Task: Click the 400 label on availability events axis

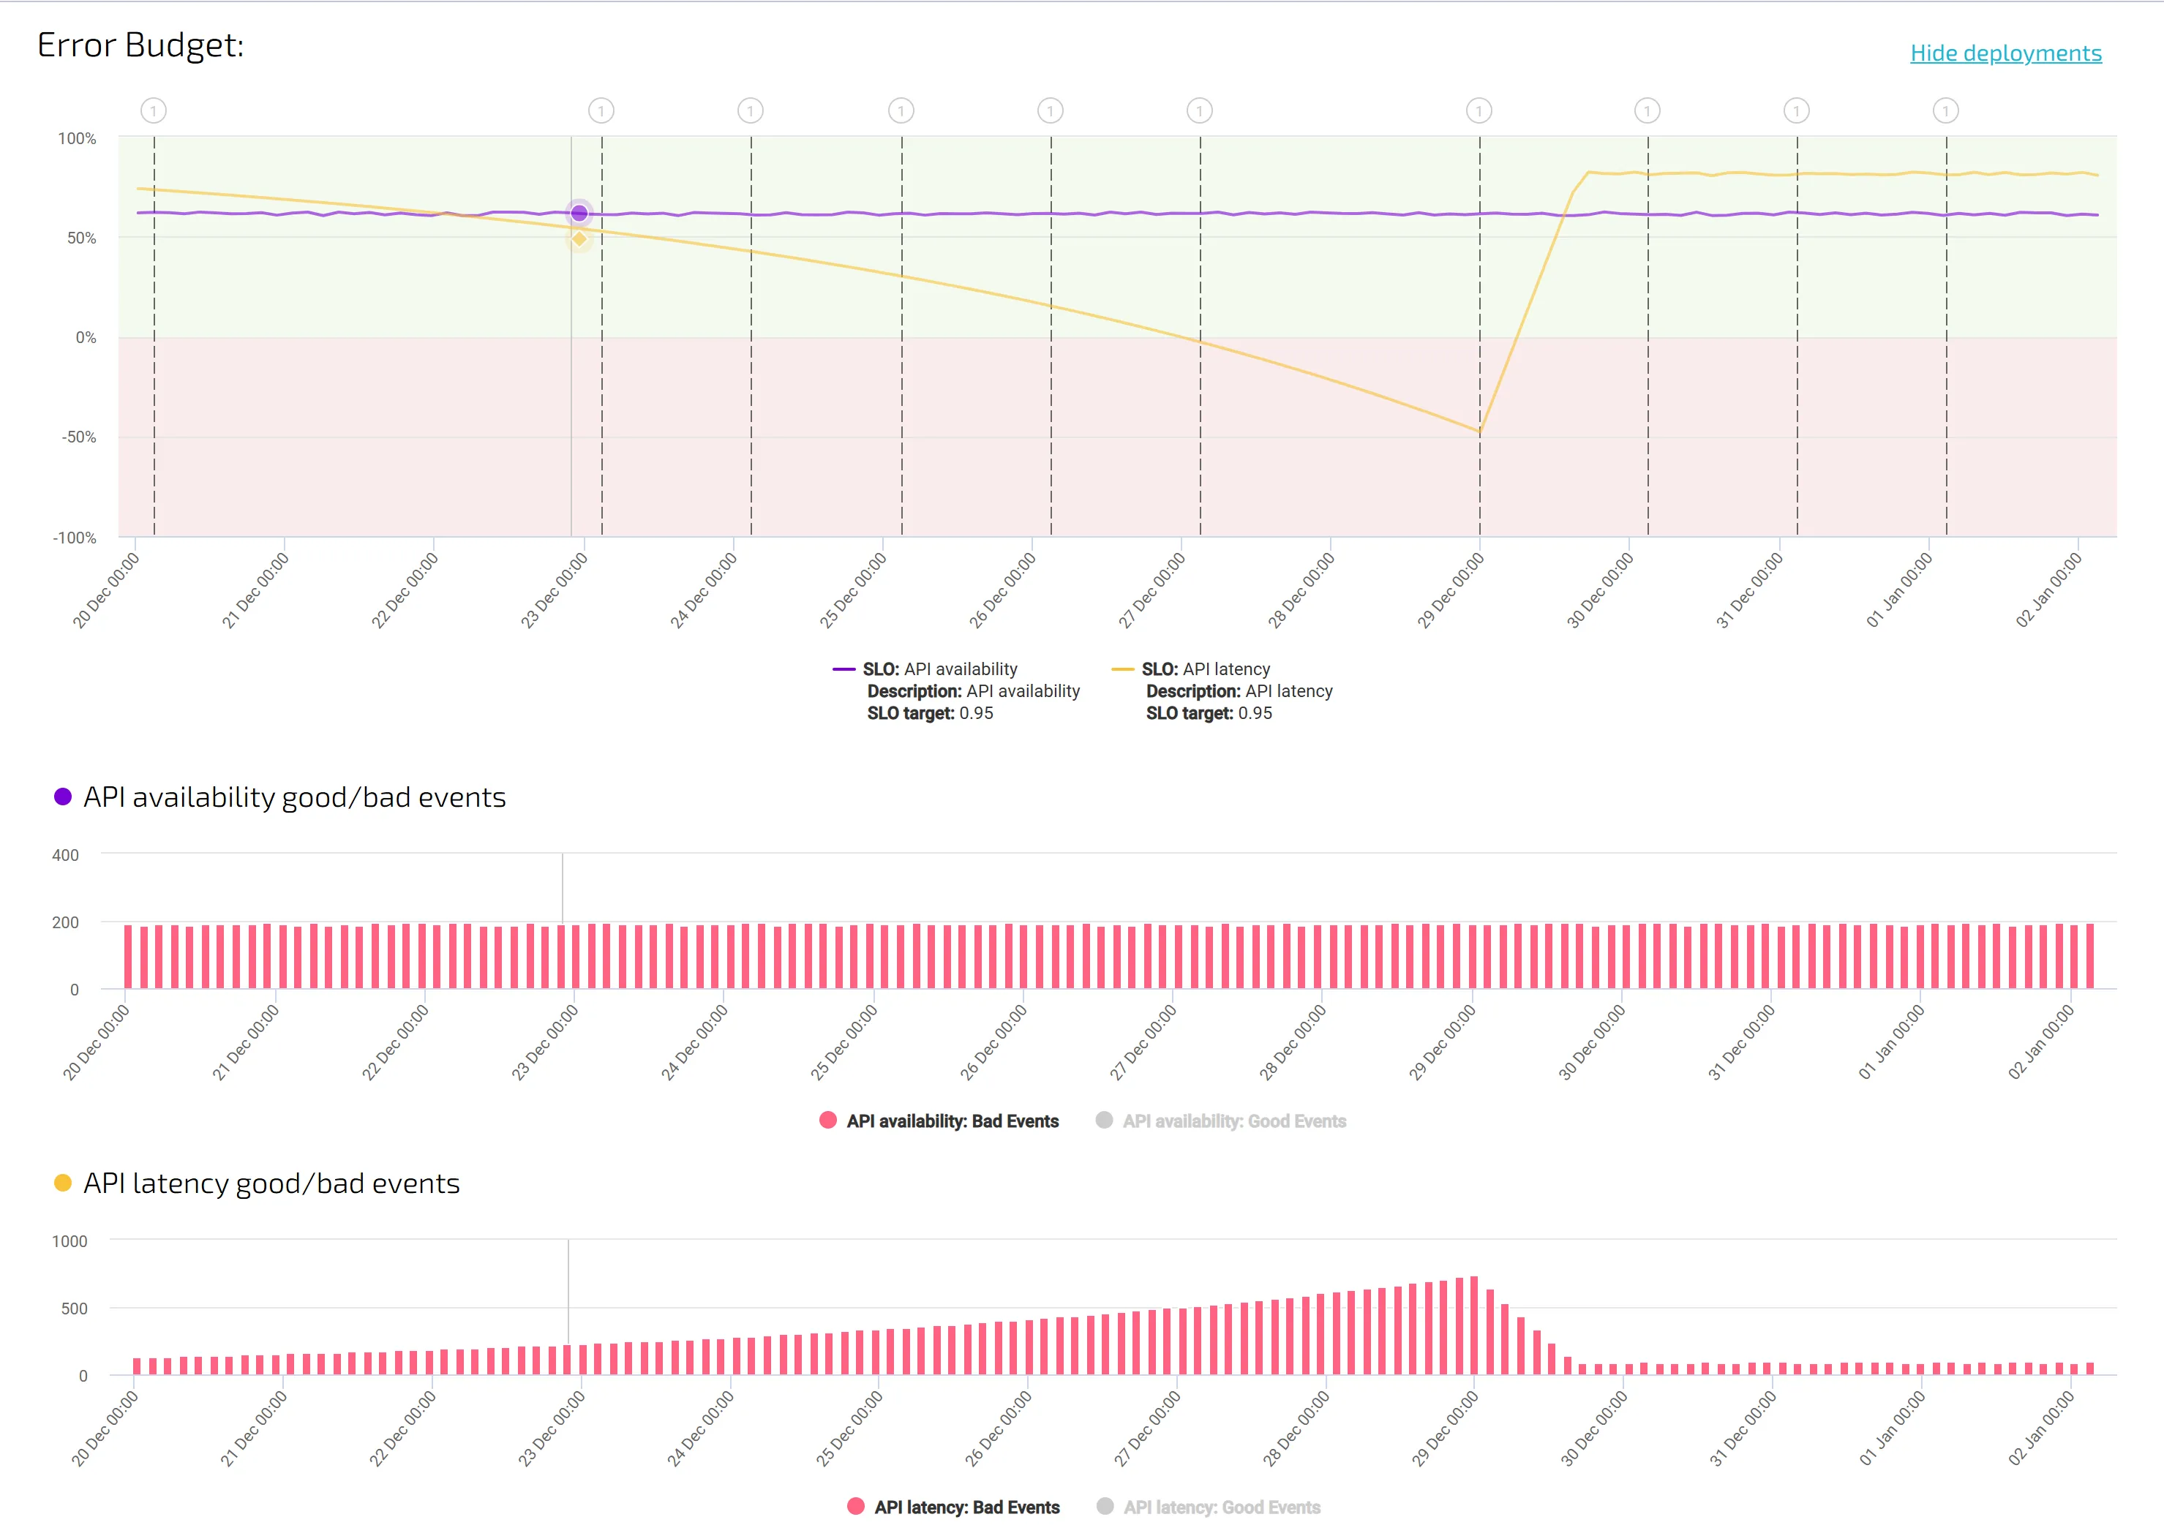Action: (65, 855)
